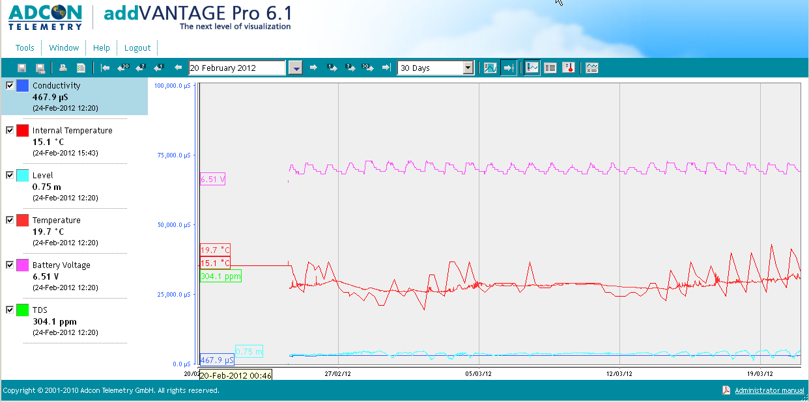Click the Print icon
The height and width of the screenshot is (402, 809).
(63, 68)
